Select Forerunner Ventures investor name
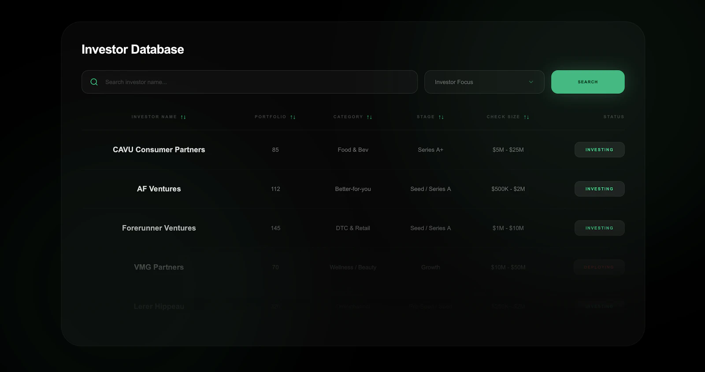This screenshot has width=705, height=372. (159, 228)
